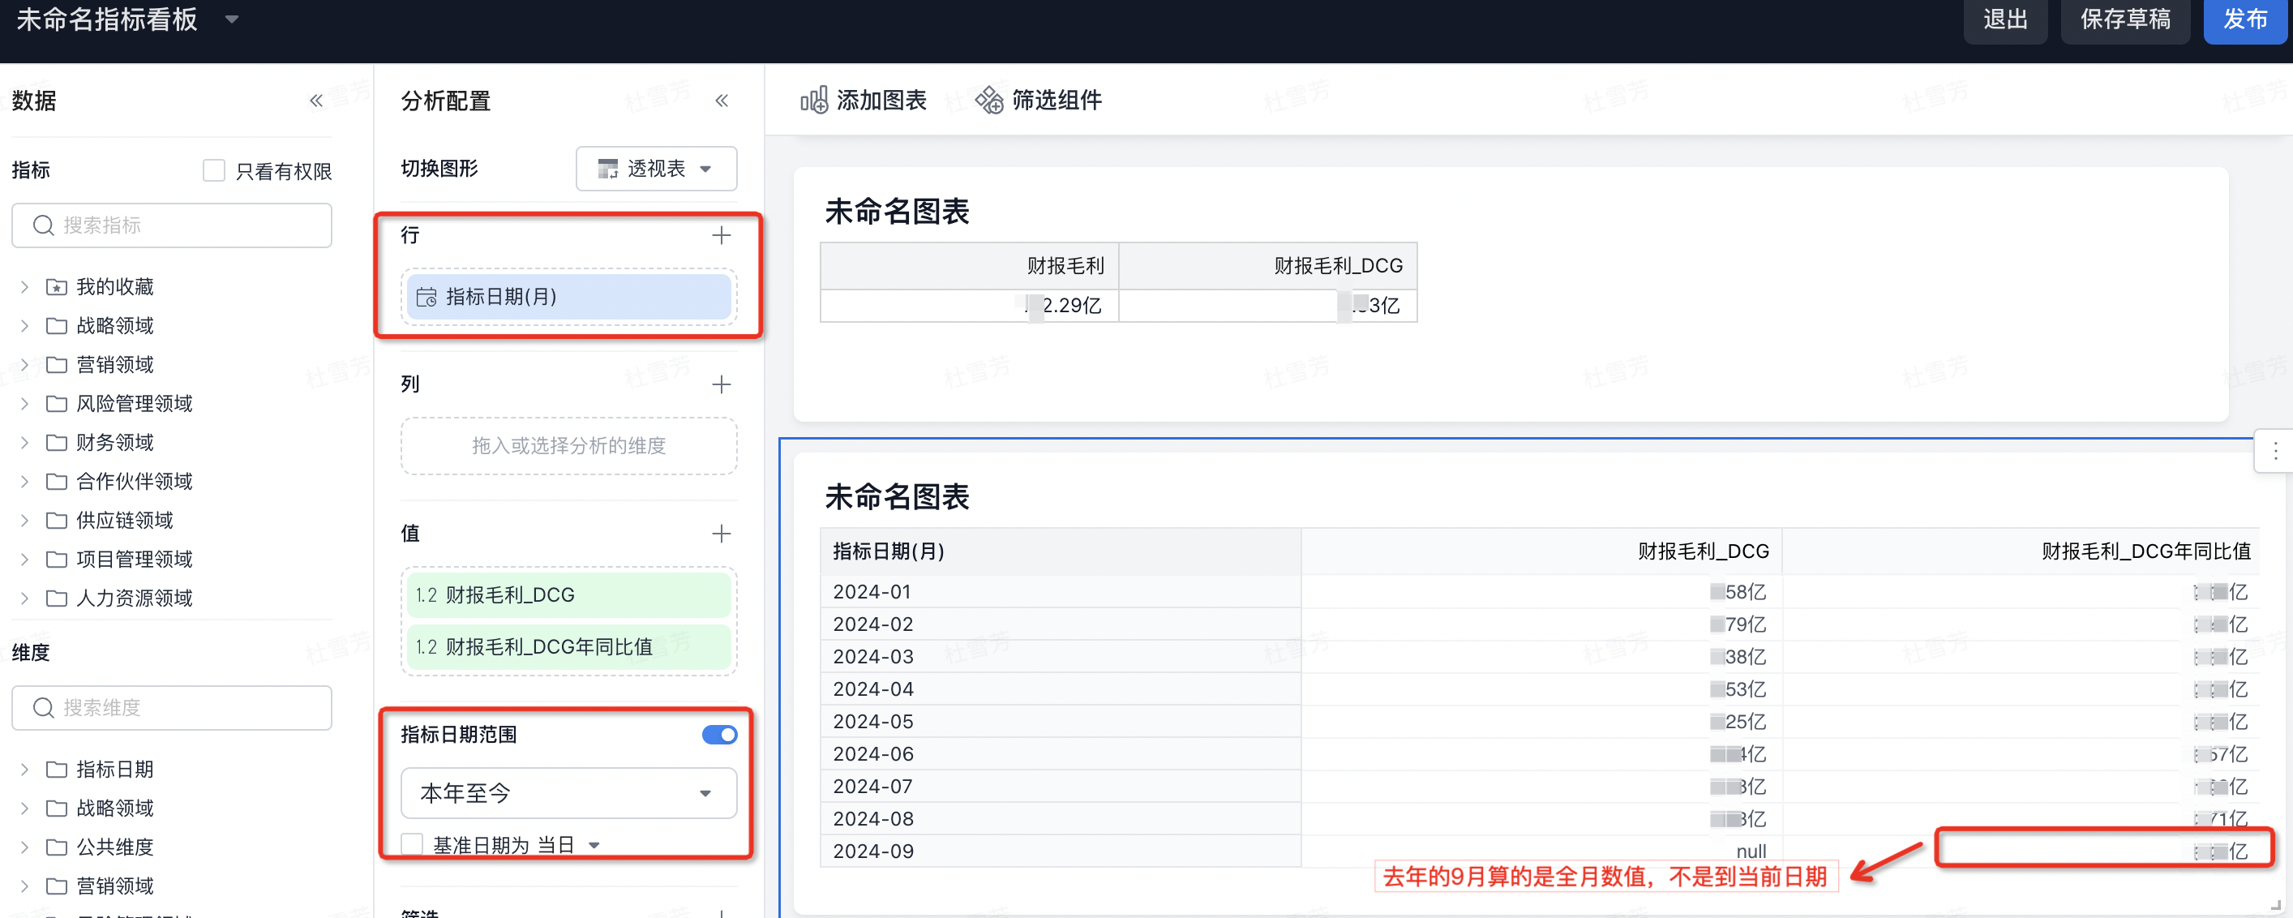Click the plus icon in 行 section

coord(721,235)
